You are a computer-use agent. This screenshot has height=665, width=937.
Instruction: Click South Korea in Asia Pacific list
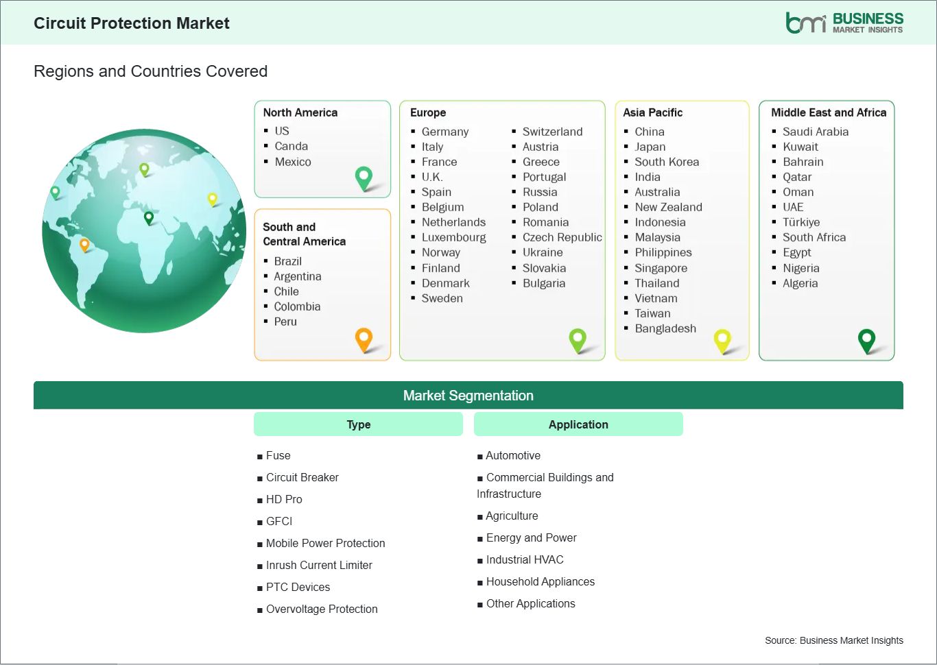(666, 162)
